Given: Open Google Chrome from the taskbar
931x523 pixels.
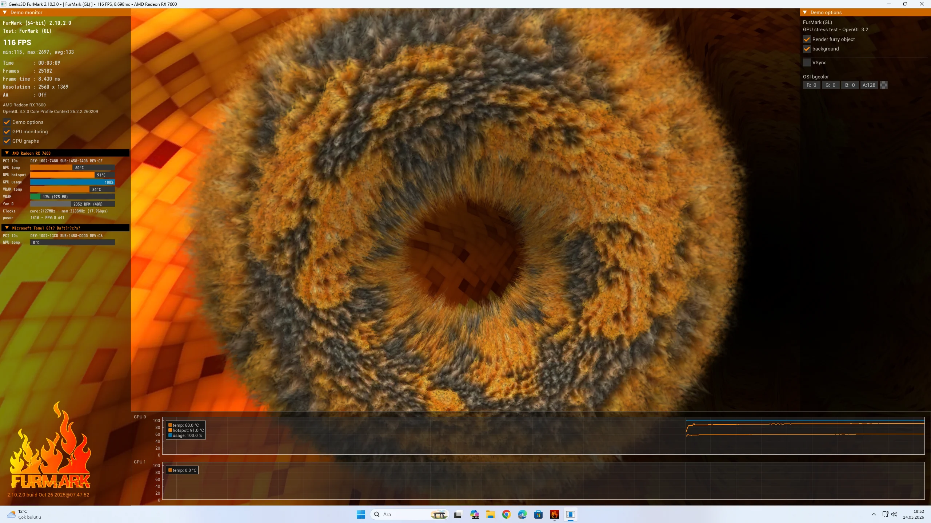Looking at the screenshot, I should pos(506,514).
